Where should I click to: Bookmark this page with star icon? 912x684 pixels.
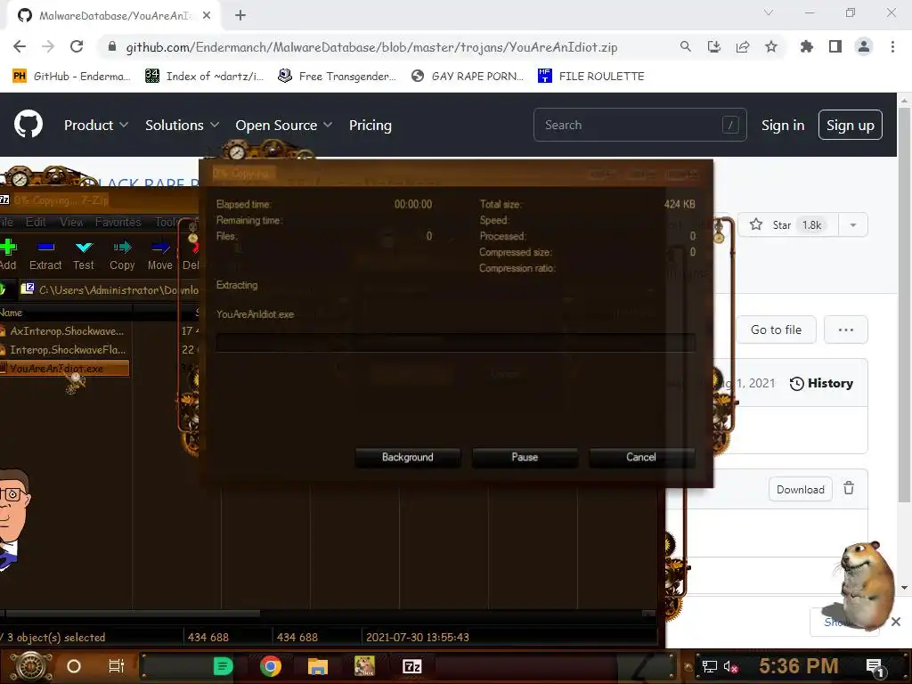click(771, 46)
